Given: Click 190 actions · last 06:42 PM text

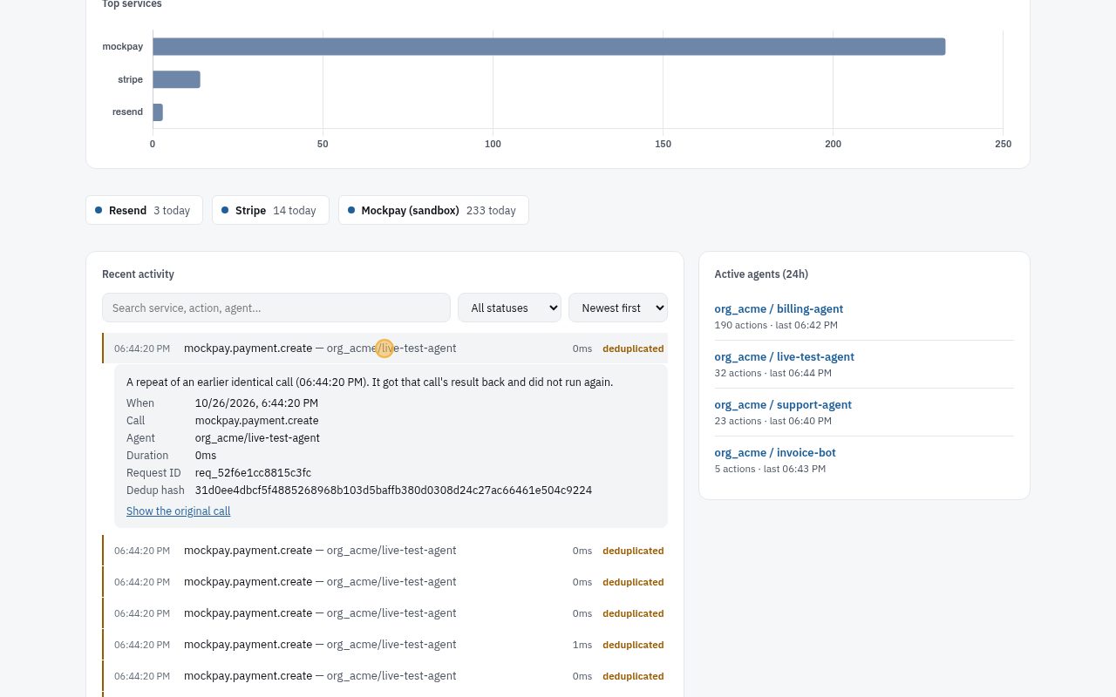Looking at the screenshot, I should (x=776, y=325).
